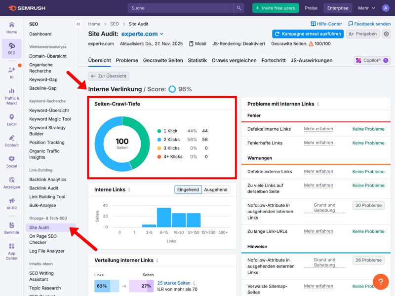This screenshot has height=296, width=395.
Task: Switch Interne Links to Ausgehend
Action: [x=216, y=189]
